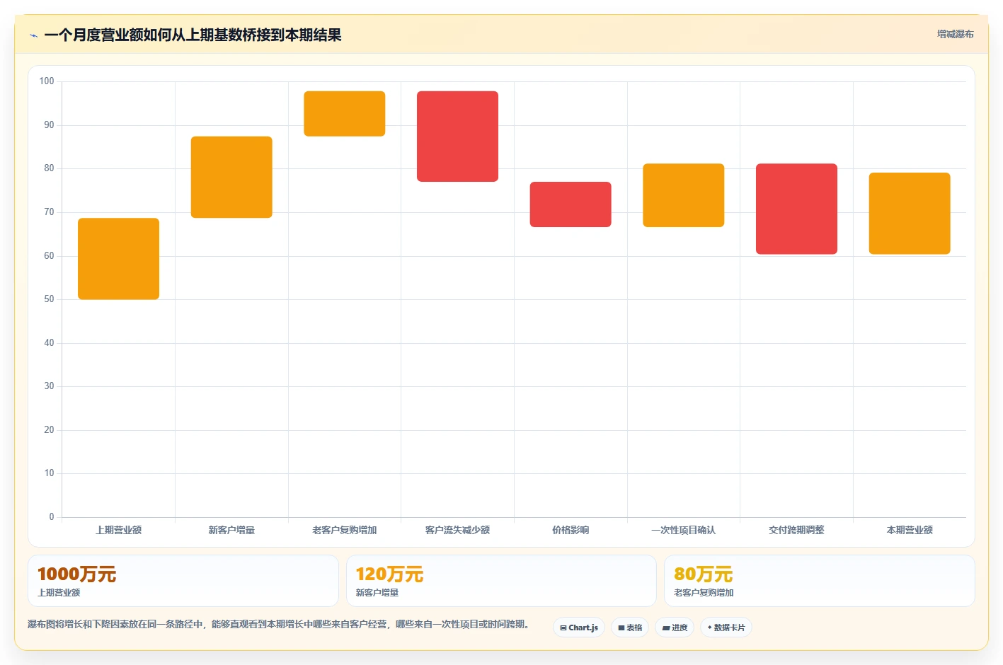Click the Chart.js chip
This screenshot has height=665, width=1003.
coord(579,628)
